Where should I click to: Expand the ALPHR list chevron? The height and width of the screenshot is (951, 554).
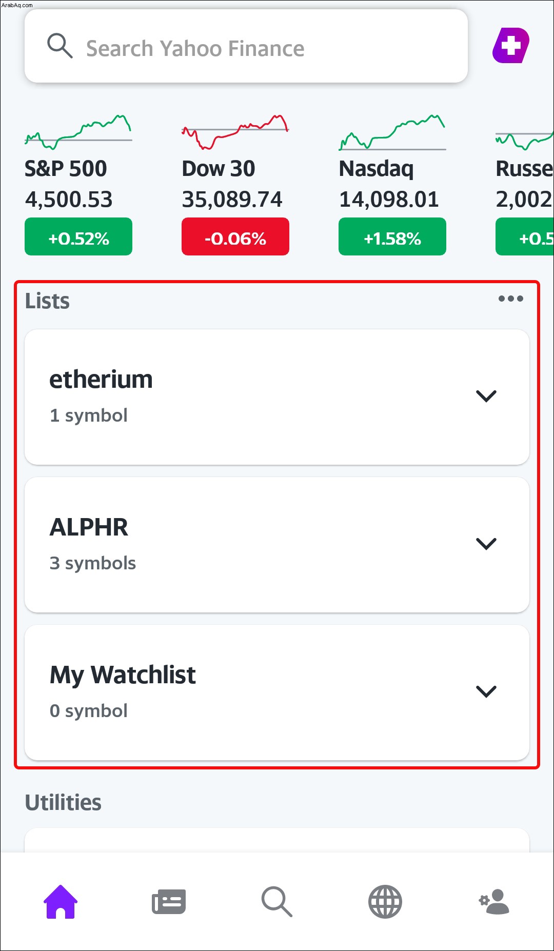tap(486, 544)
